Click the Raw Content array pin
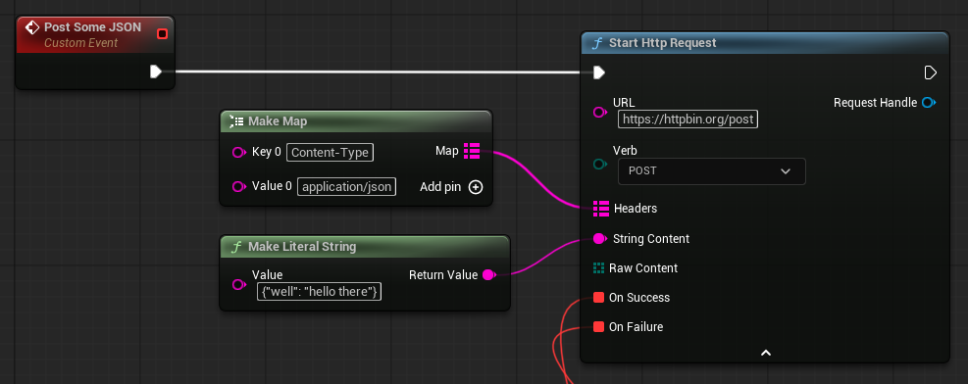The width and height of the screenshot is (968, 384). pyautogui.click(x=598, y=268)
